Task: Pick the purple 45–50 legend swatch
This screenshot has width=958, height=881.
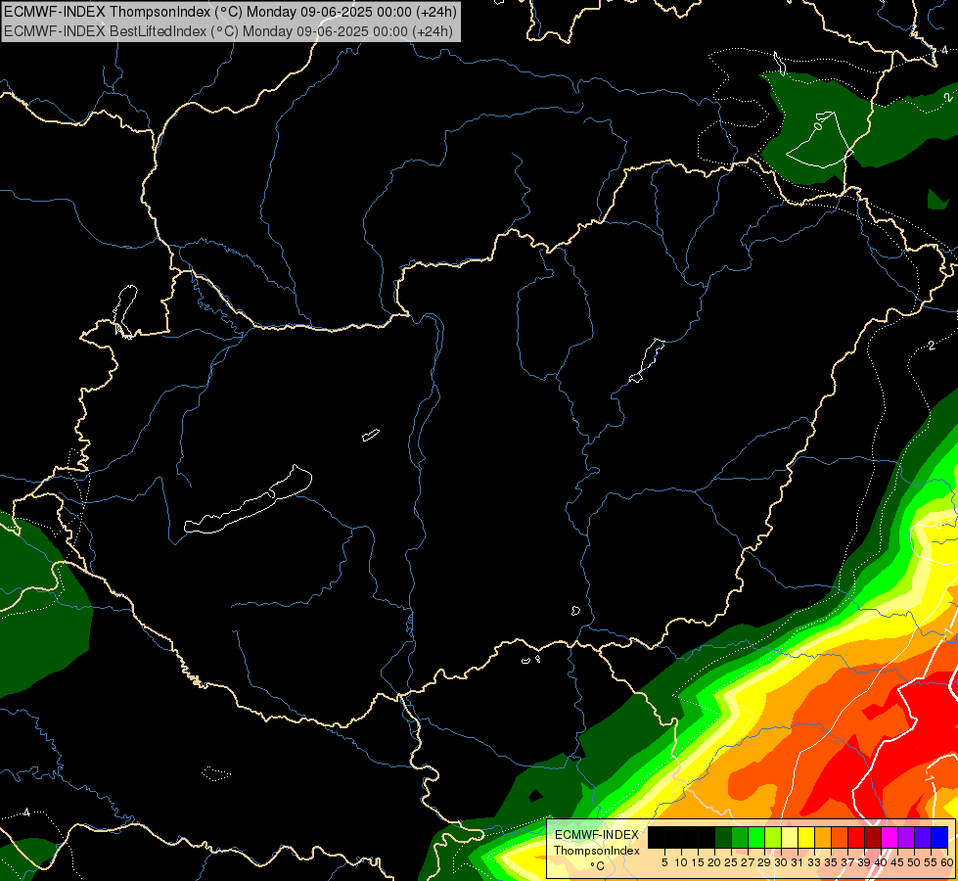Action: pos(906,838)
